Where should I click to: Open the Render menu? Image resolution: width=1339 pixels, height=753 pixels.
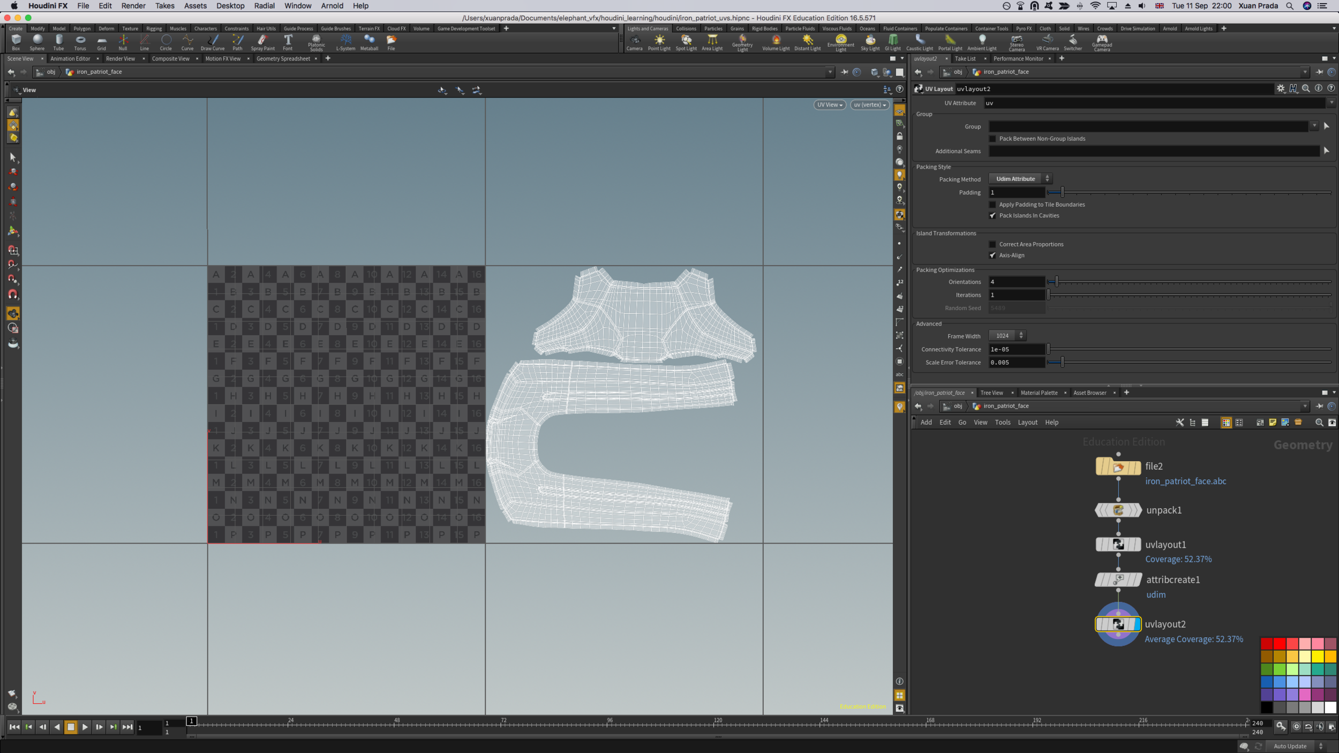click(x=133, y=6)
